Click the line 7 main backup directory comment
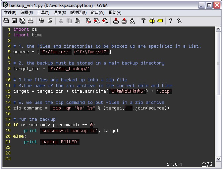The height and width of the screenshot is (169, 223). (89, 63)
